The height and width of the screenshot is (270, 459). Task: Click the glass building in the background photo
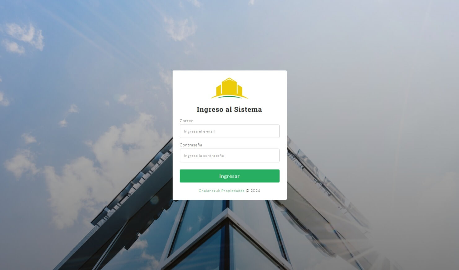point(229,235)
